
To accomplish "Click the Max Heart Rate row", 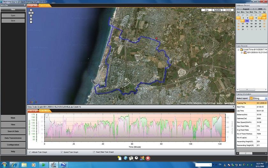I will (x=252, y=126).
